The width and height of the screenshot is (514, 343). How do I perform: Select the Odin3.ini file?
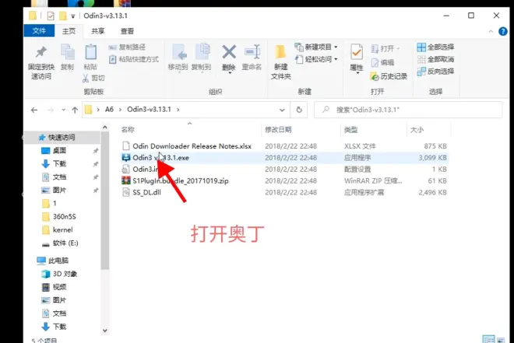[x=146, y=170]
